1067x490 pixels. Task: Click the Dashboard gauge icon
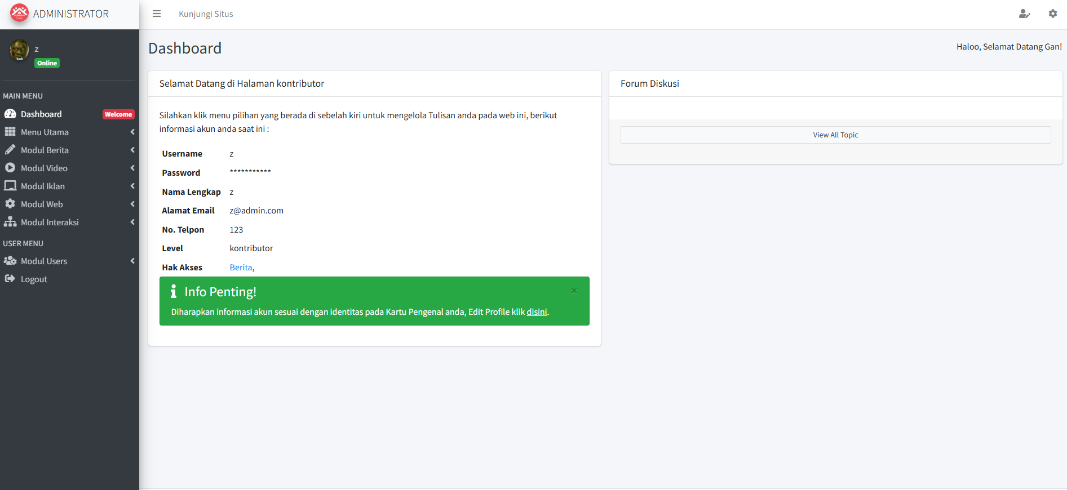click(10, 114)
